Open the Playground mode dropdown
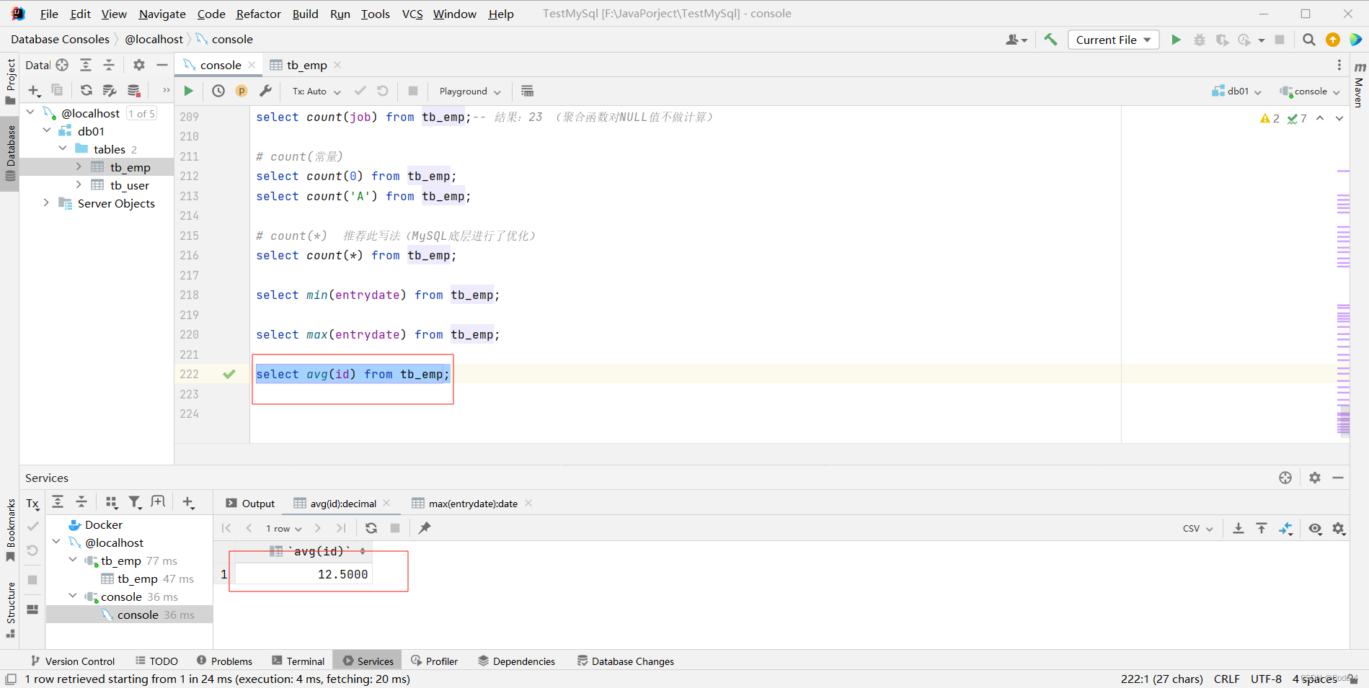The width and height of the screenshot is (1369, 688). 470,91
